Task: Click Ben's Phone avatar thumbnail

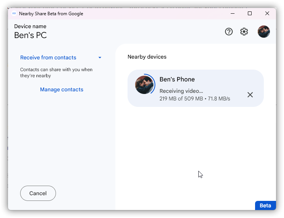Action: point(144,85)
